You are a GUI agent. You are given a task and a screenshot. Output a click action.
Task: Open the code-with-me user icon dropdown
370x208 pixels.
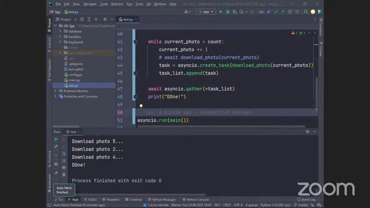(x=187, y=12)
